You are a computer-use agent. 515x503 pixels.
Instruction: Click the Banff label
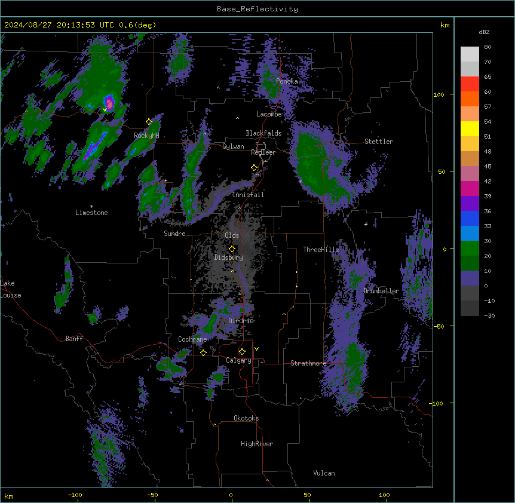pyautogui.click(x=74, y=339)
